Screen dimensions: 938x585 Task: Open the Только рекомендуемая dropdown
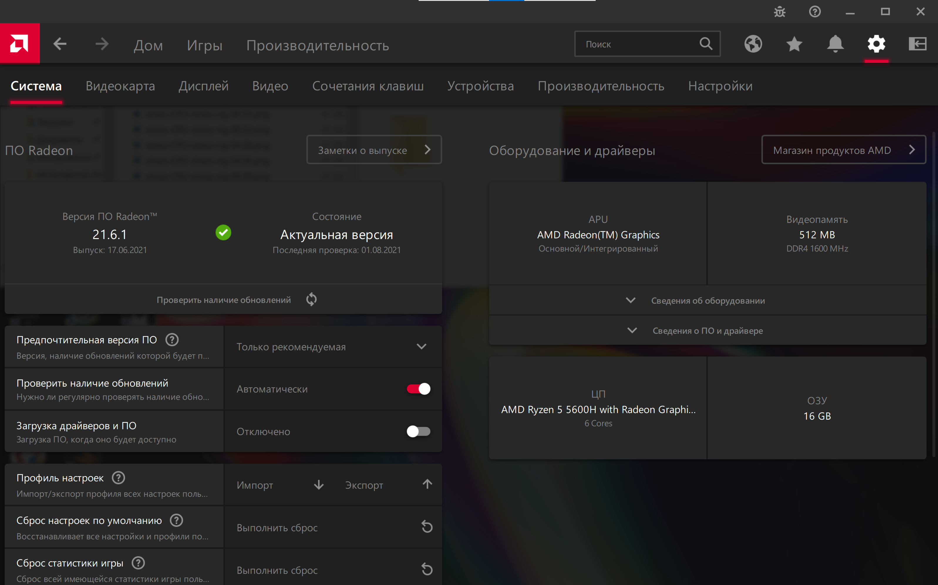[333, 346]
